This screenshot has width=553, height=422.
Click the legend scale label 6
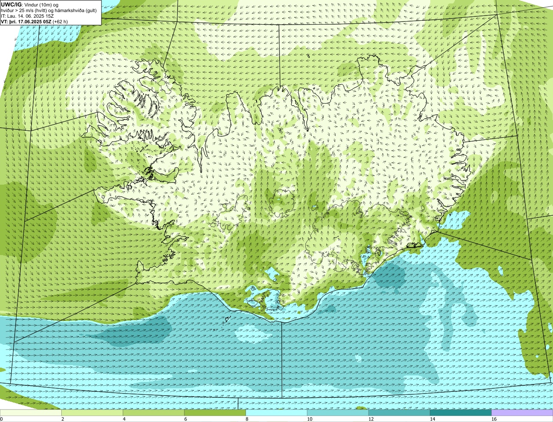click(186, 419)
